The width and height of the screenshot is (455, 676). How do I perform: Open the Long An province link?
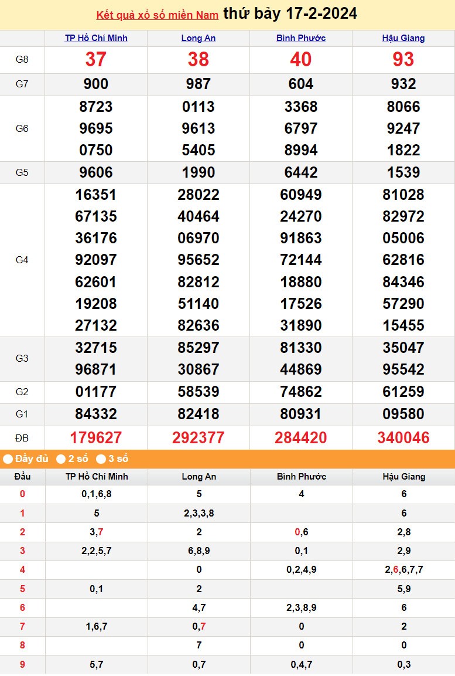pos(199,38)
